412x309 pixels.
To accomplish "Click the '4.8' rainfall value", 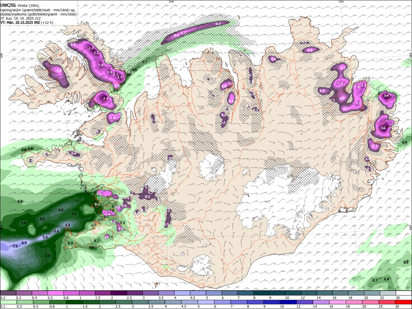I will (68, 225).
